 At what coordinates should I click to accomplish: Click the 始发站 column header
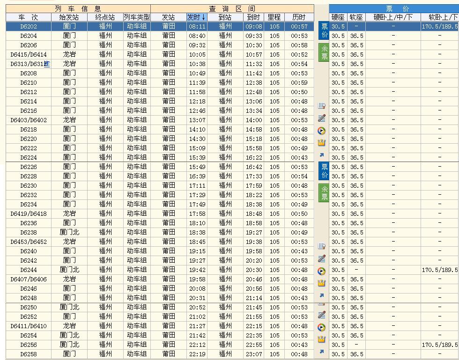69,17
